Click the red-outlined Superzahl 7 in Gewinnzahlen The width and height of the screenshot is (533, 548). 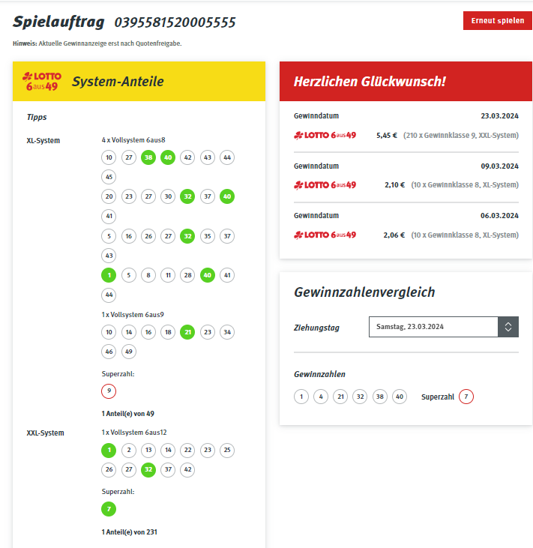466,397
